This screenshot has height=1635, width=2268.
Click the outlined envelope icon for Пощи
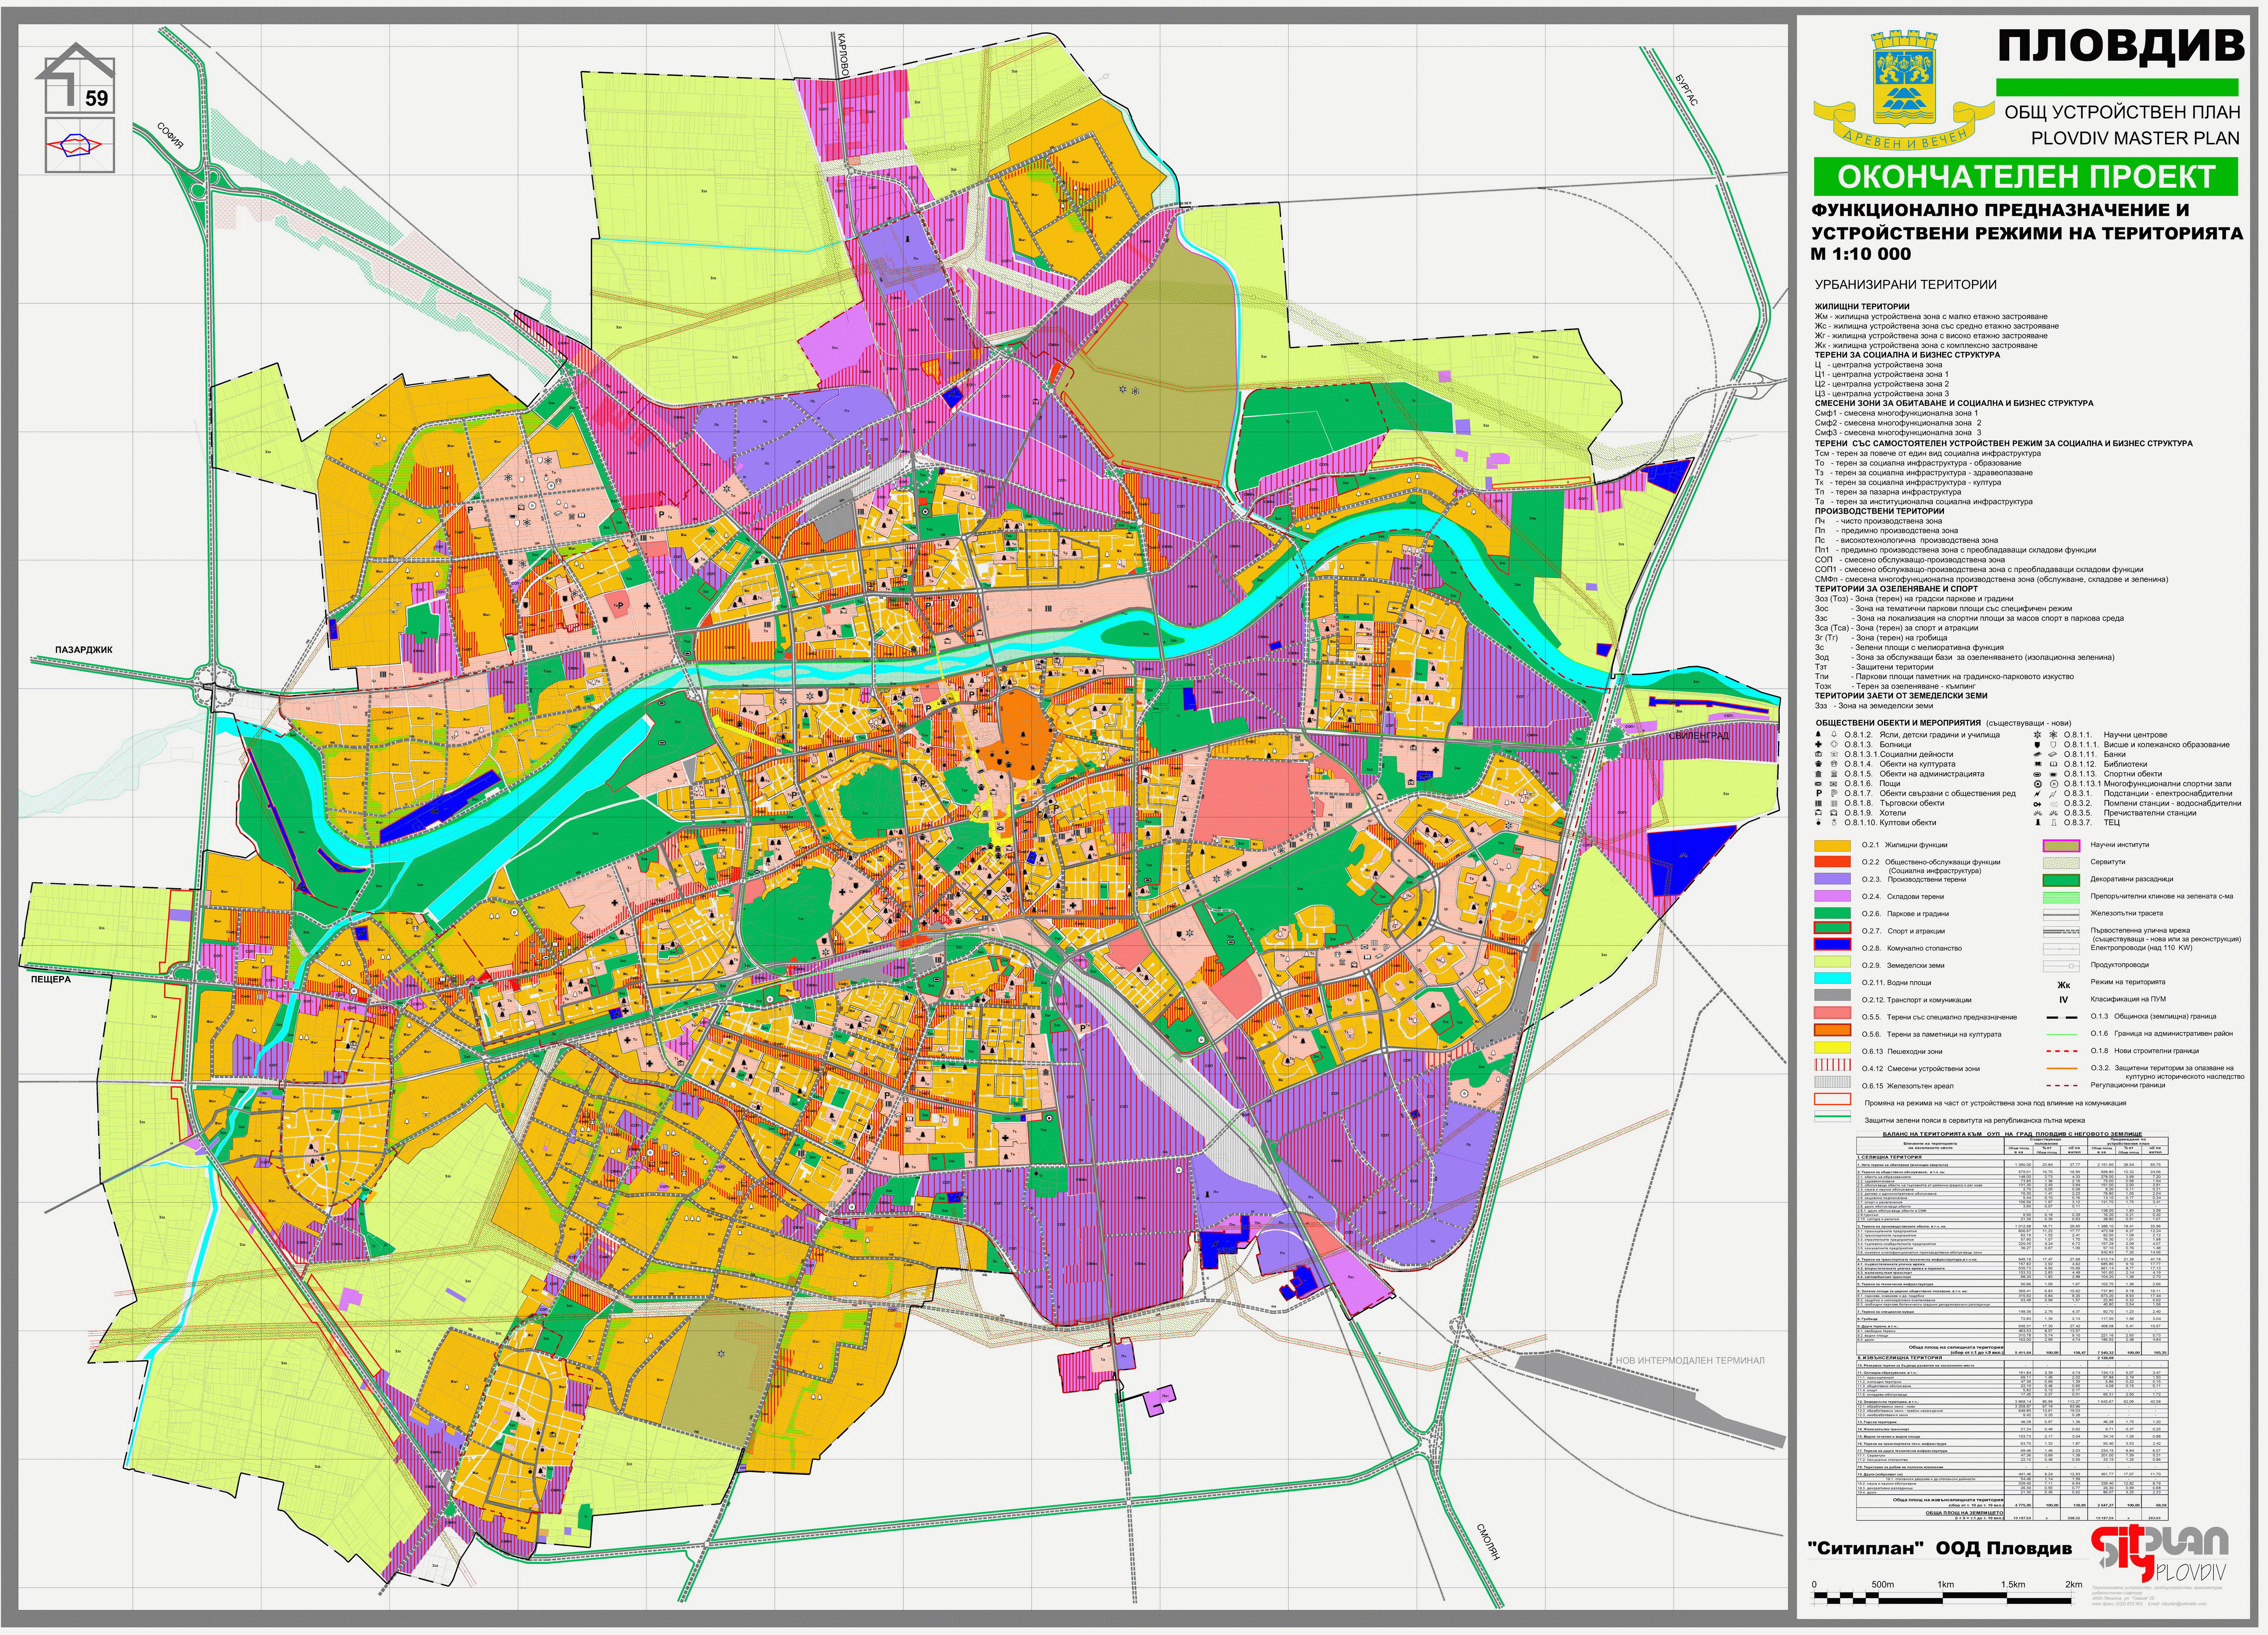(x=1834, y=784)
